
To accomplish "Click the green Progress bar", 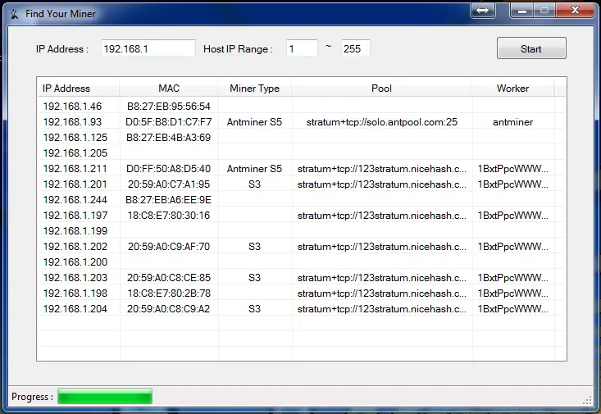I will (105, 398).
